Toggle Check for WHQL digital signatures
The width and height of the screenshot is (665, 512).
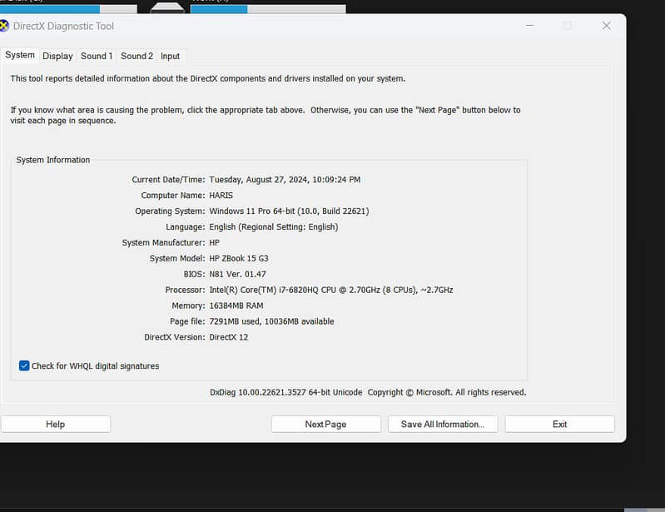[25, 365]
